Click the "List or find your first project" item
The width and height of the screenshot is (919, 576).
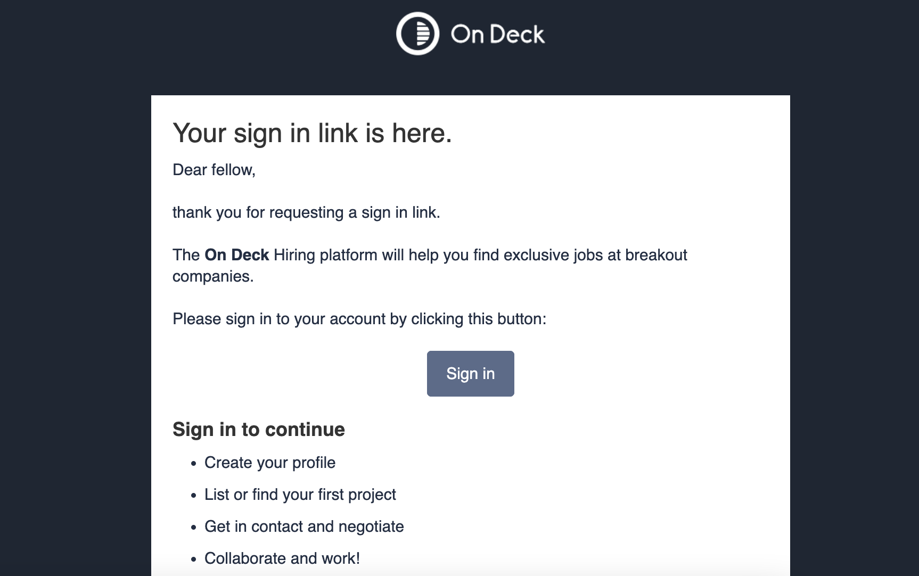[300, 495]
